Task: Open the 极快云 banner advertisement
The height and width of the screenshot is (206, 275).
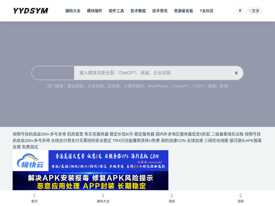Action: pos(90,161)
